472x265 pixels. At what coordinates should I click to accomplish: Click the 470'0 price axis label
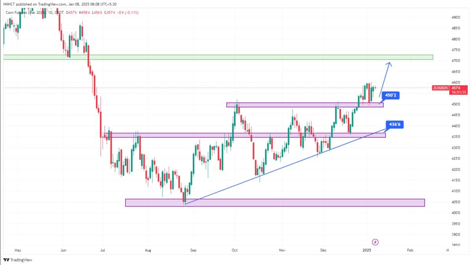[456, 61]
